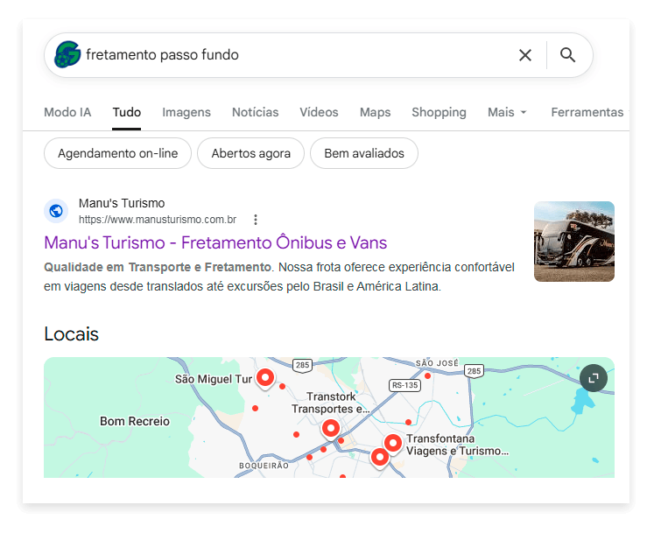Click the manusturismo.com.br URL text
The height and width of the screenshot is (533, 661).
158,220
